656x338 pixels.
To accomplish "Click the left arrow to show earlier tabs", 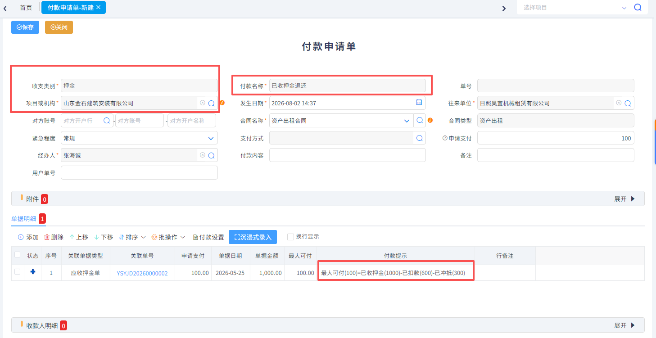I will coord(5,8).
